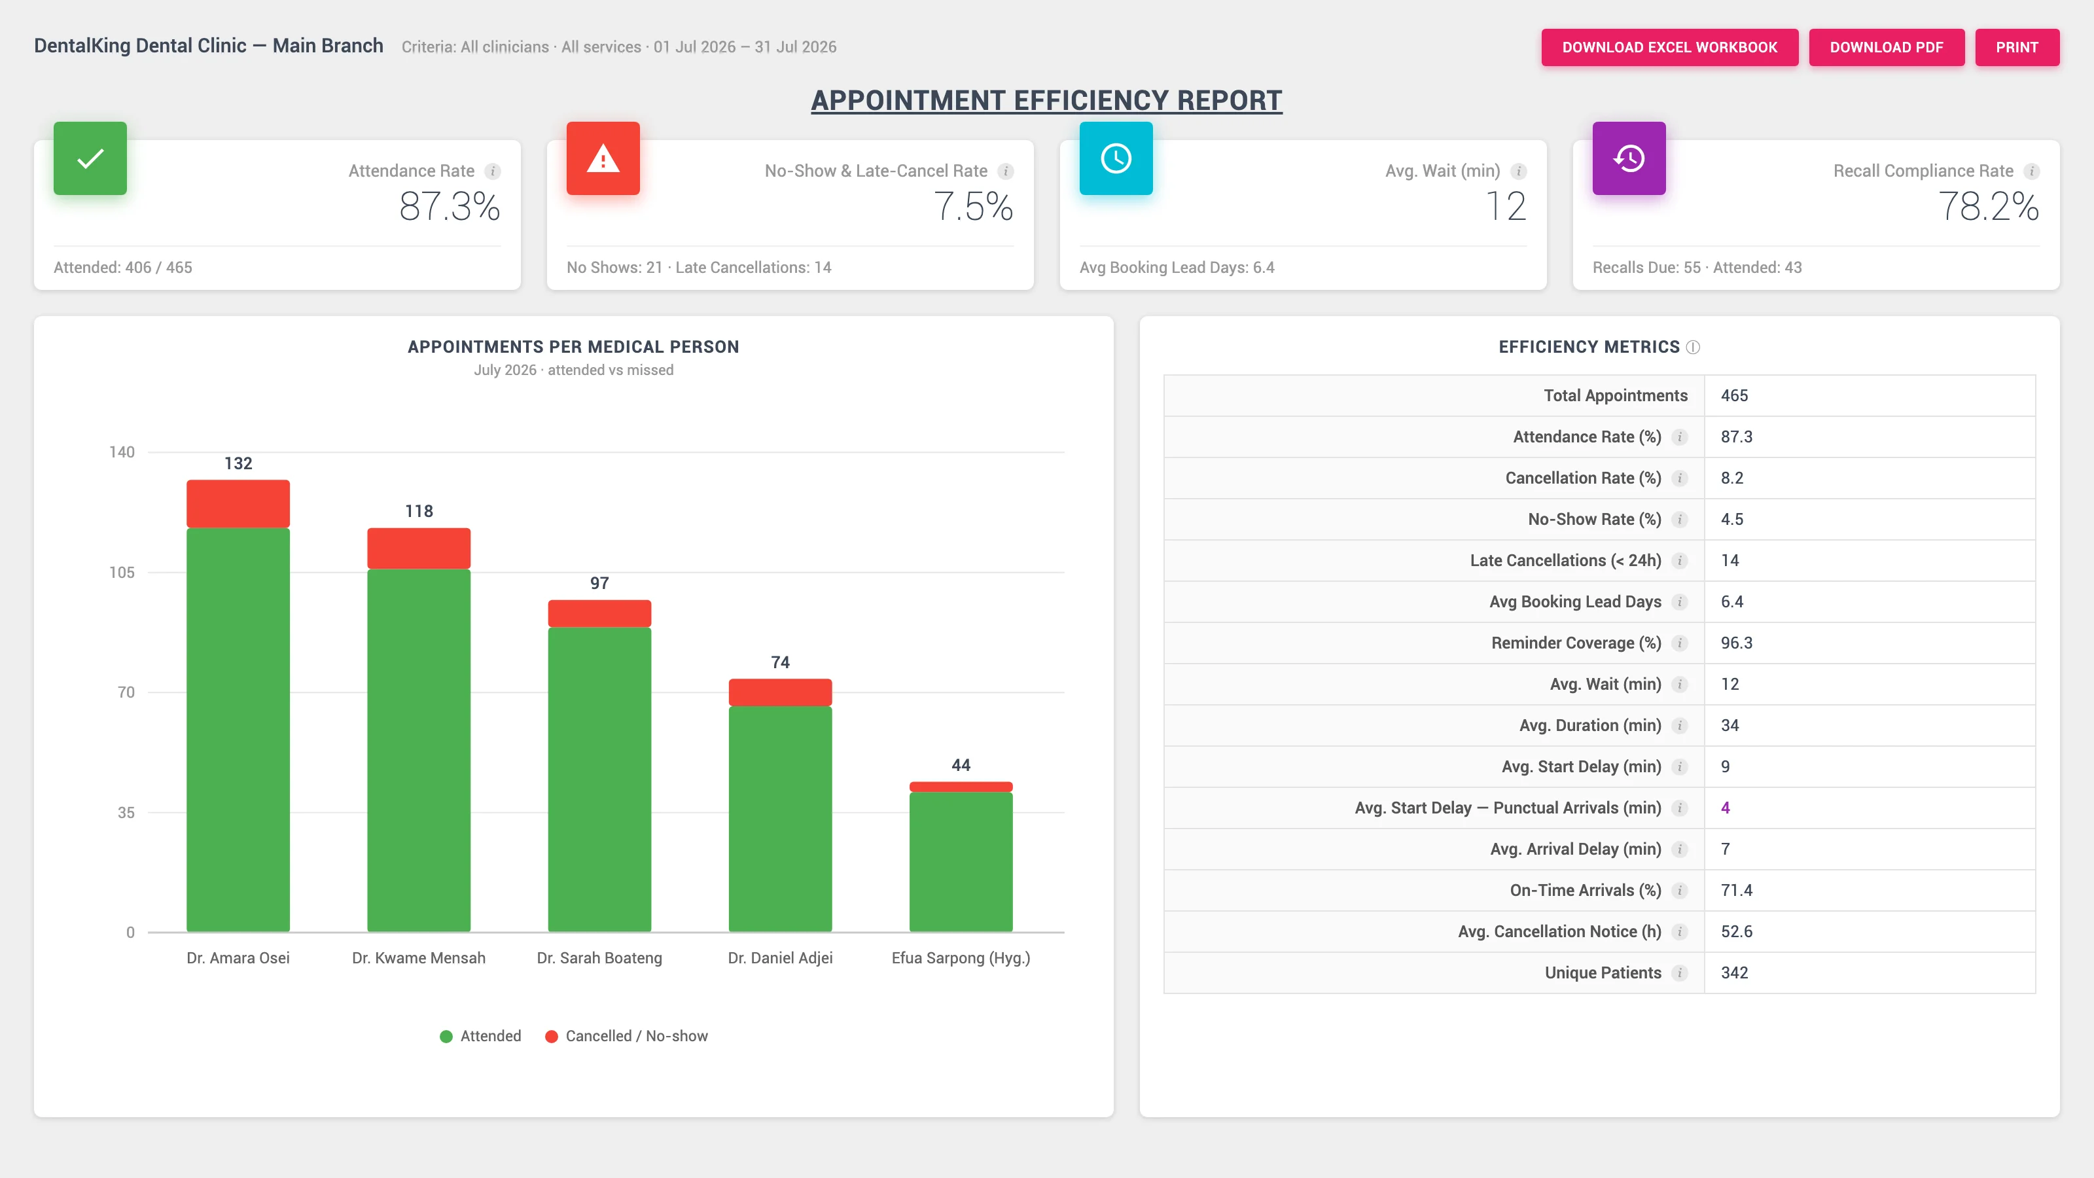
Task: Click info icon next to Efficiency Metrics heading
Action: pos(1694,347)
